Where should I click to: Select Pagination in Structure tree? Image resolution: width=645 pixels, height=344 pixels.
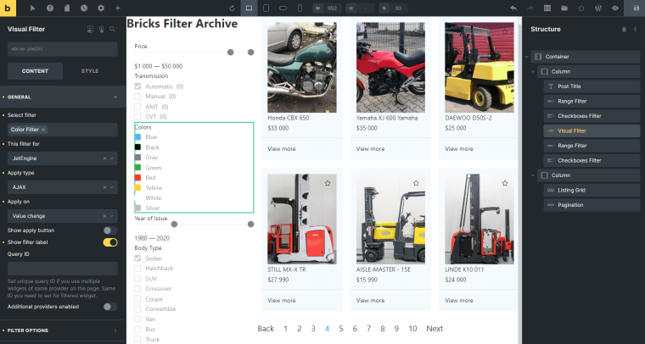pyautogui.click(x=592, y=205)
